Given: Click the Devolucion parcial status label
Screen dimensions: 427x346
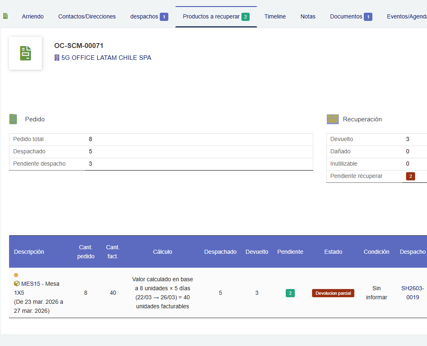Looking at the screenshot, I should [x=333, y=293].
